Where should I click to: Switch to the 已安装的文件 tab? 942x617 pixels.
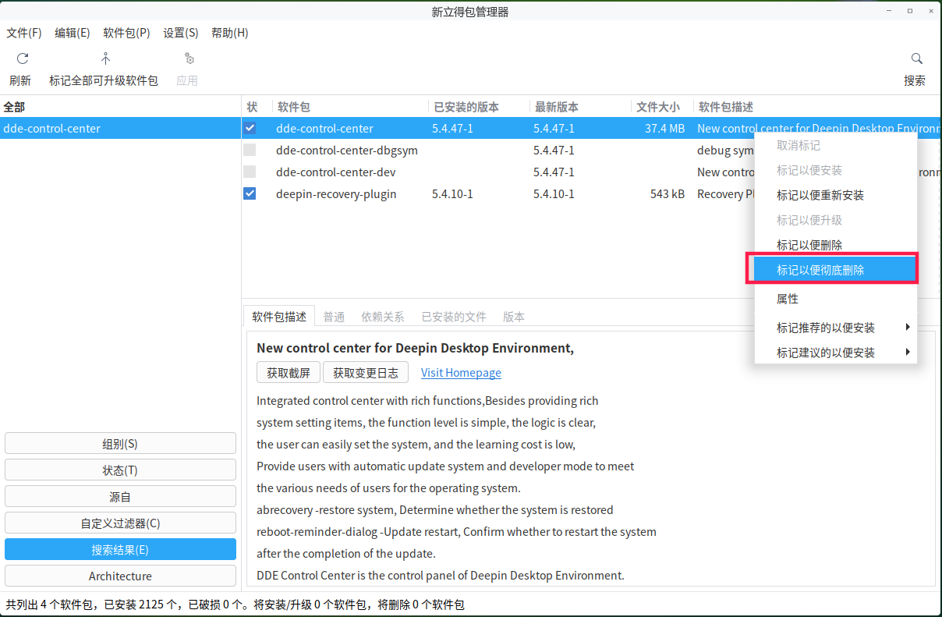tap(454, 317)
